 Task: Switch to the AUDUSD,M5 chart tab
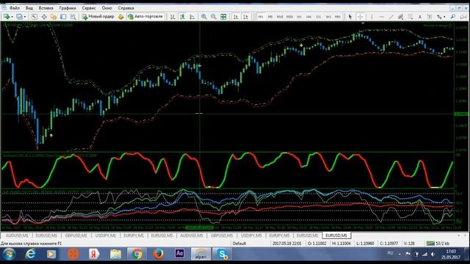192,236
